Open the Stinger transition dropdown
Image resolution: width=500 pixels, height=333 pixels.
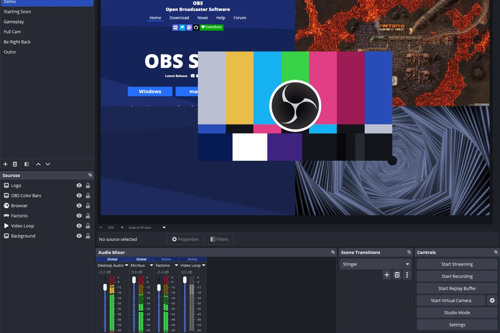407,264
